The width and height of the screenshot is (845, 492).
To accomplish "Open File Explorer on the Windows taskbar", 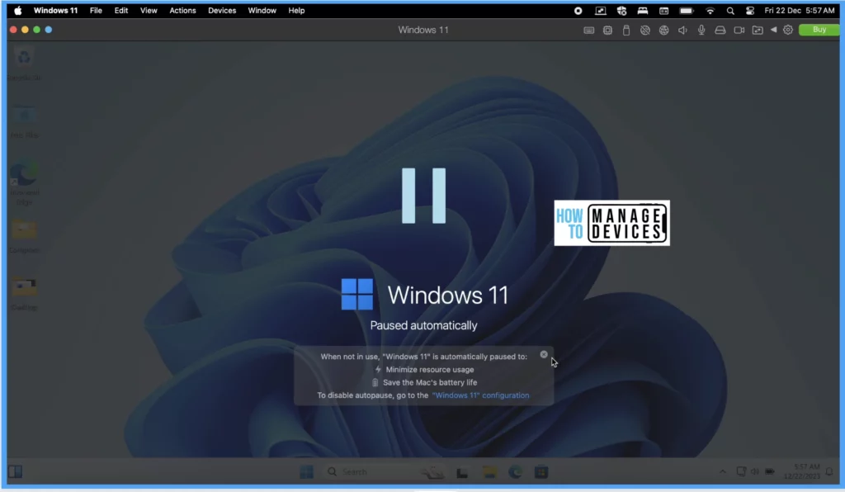I will tap(489, 472).
